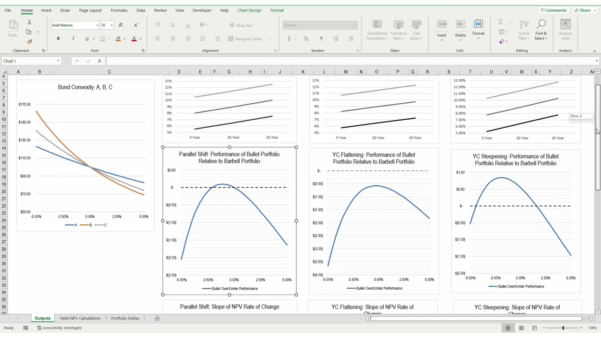This screenshot has width=601, height=338.
Task: Click the Increase Indent icon
Action: point(217,38)
